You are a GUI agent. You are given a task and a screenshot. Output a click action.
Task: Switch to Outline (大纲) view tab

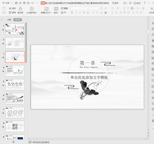[x=9, y=20]
